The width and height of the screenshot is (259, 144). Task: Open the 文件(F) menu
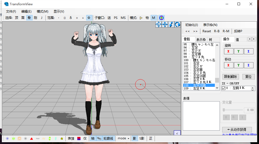(x=11, y=11)
